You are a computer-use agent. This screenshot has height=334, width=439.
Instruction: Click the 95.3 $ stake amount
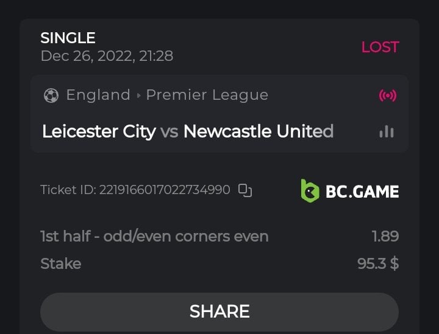[378, 263]
